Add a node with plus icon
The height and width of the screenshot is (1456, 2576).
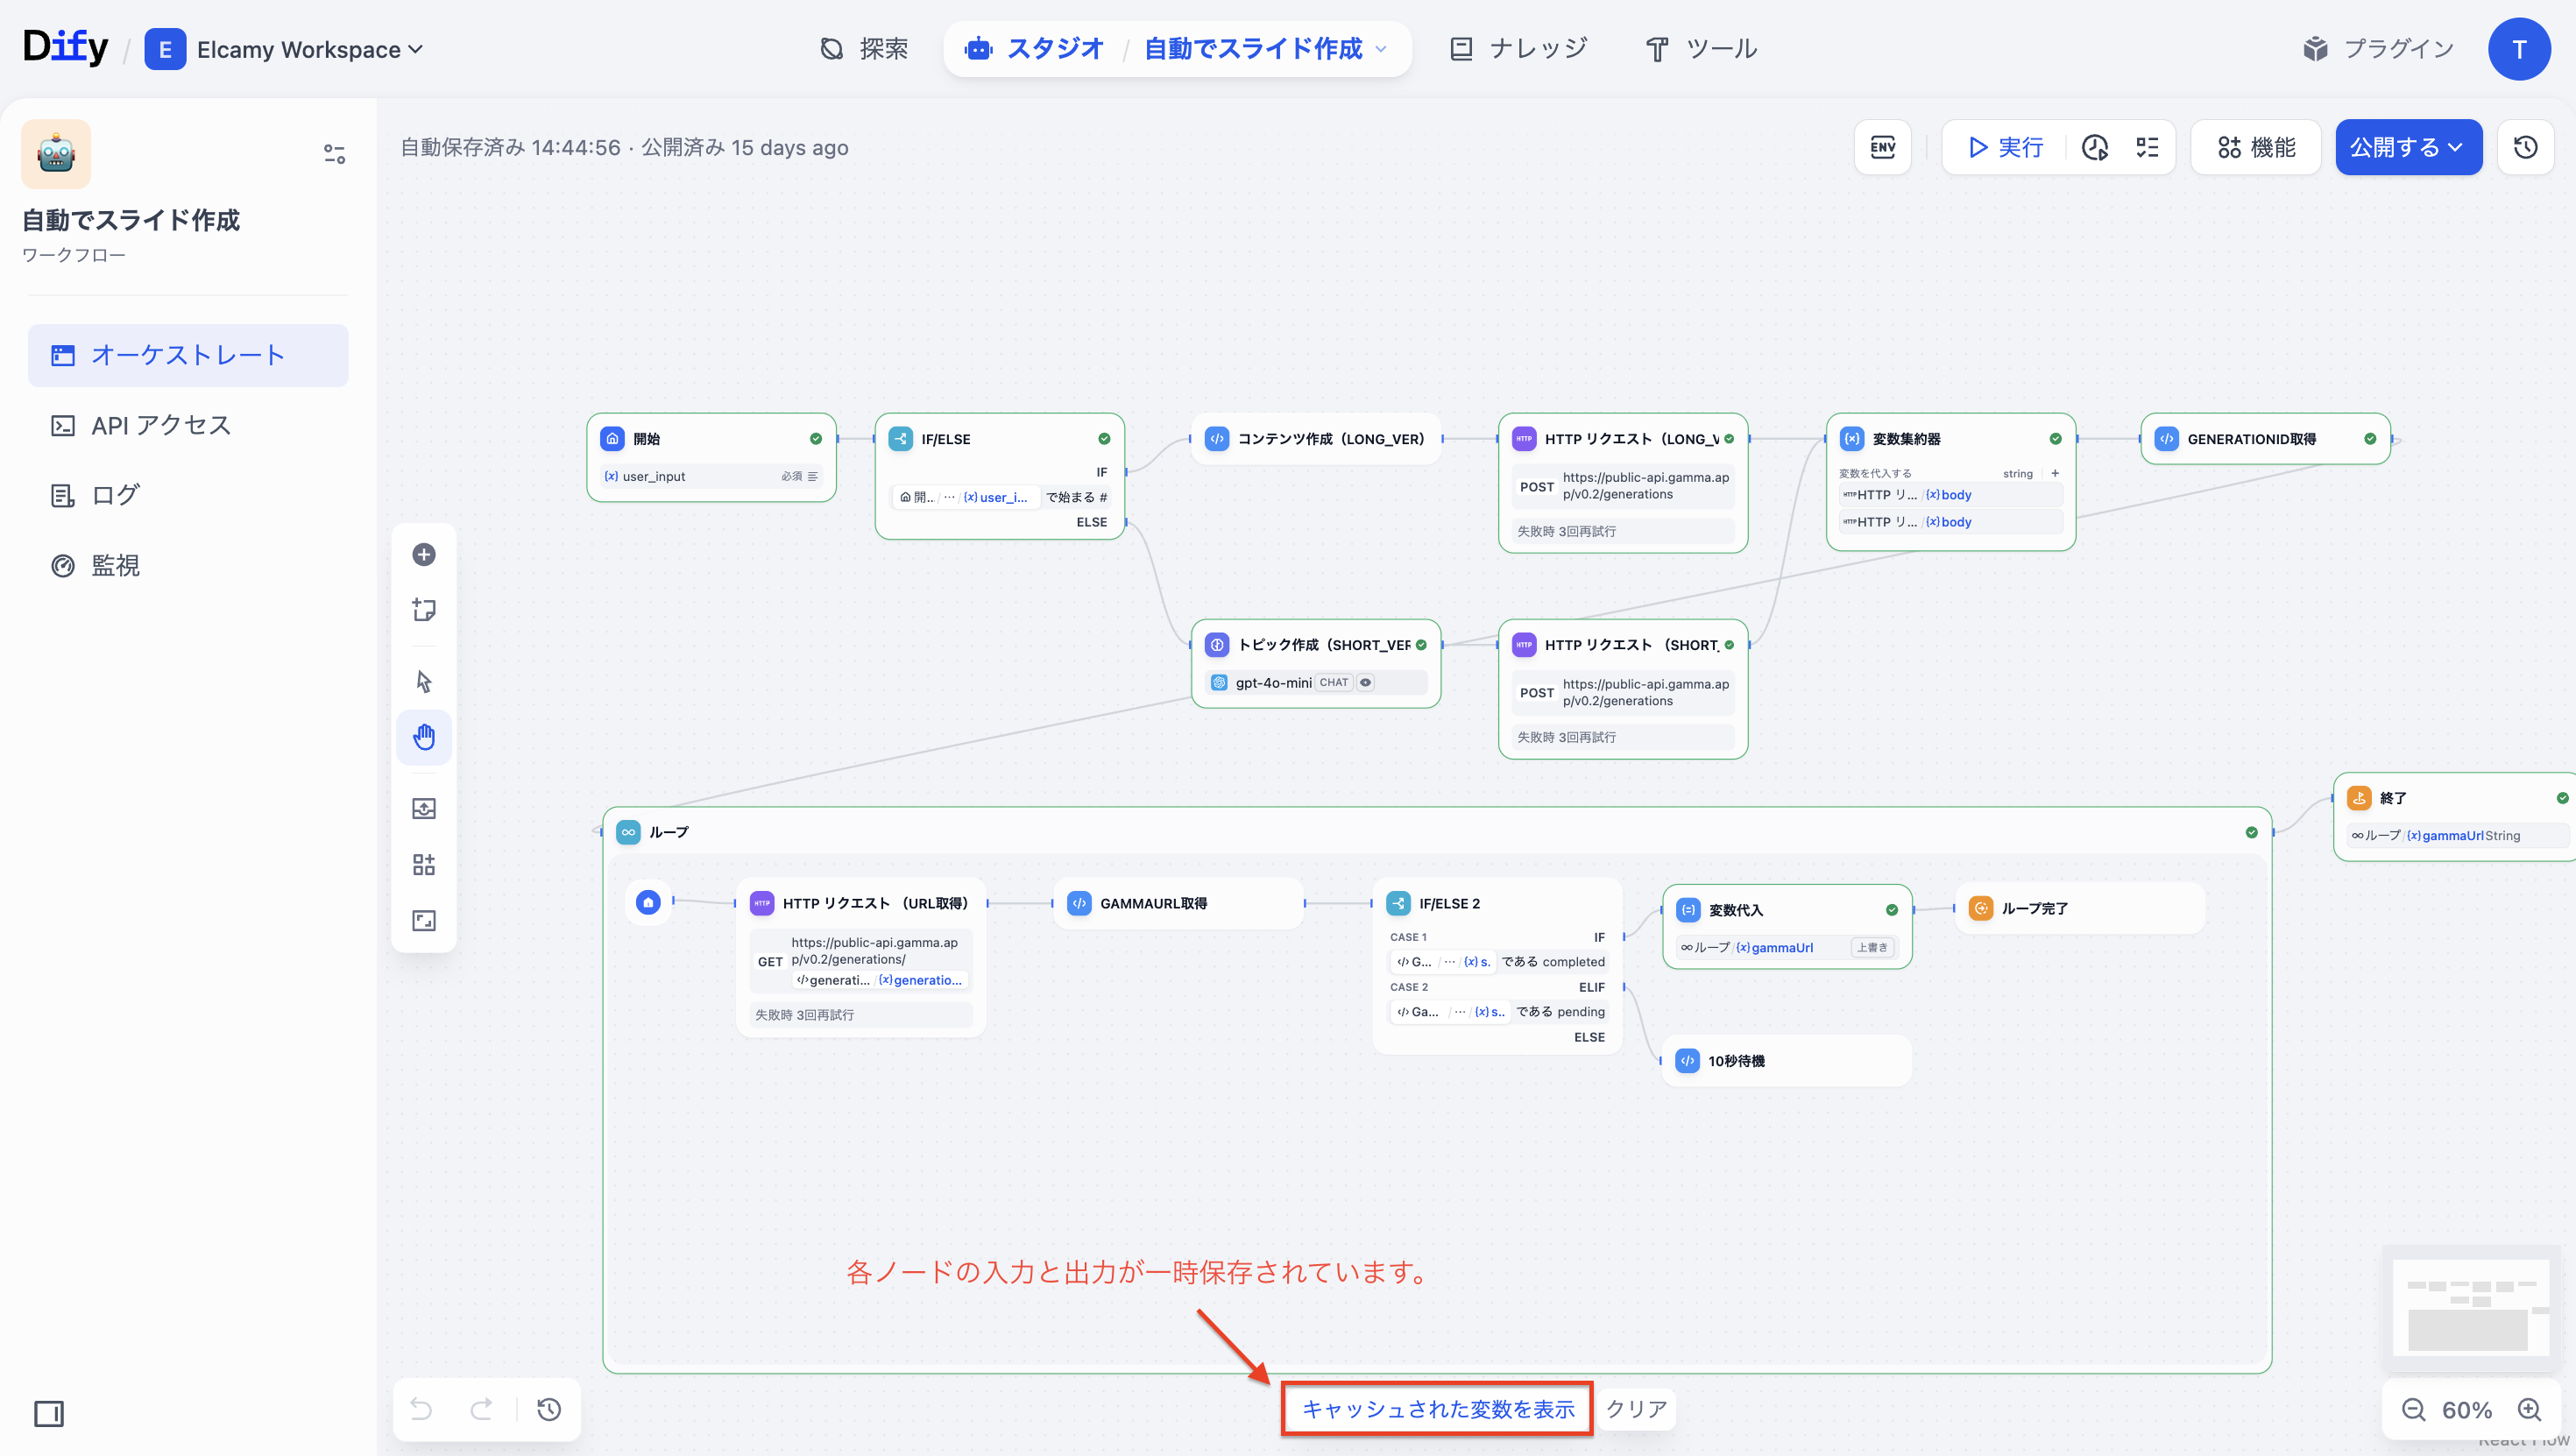pyautogui.click(x=424, y=554)
